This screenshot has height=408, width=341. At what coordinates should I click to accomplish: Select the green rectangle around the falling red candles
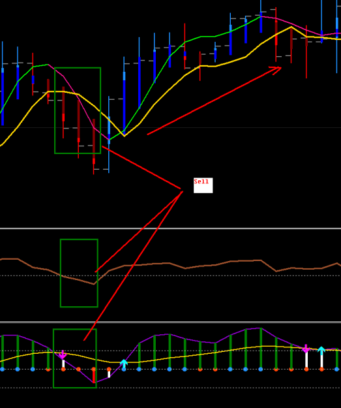[78, 110]
